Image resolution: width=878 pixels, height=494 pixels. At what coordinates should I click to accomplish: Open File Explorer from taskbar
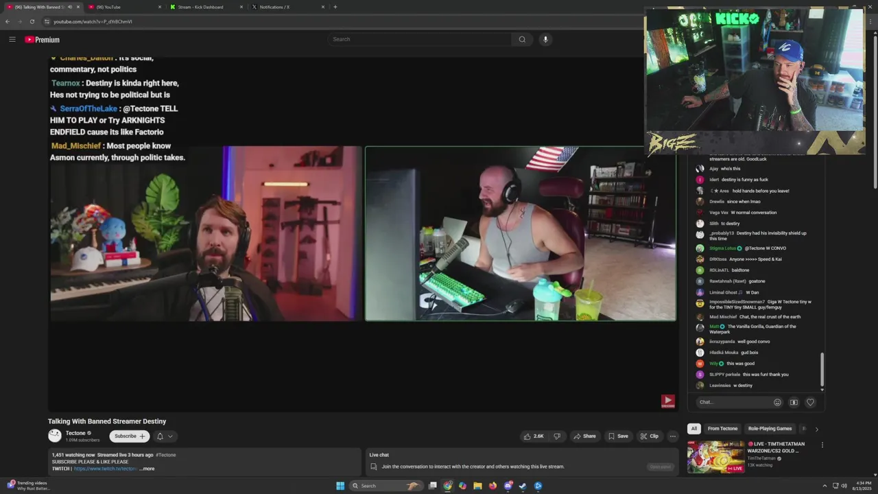[477, 486]
